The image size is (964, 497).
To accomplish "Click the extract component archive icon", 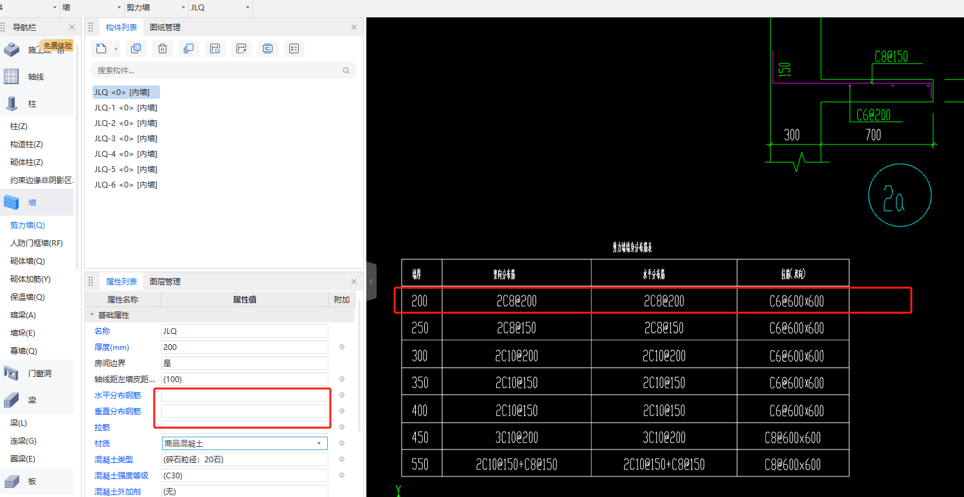I will point(242,49).
